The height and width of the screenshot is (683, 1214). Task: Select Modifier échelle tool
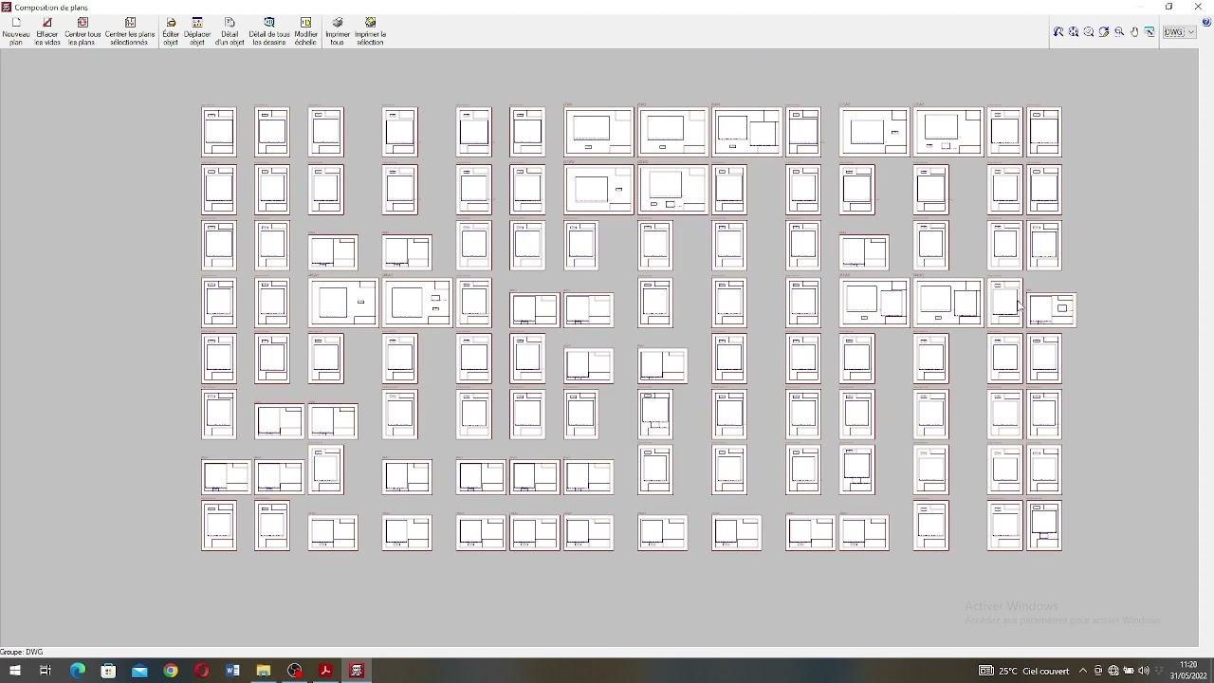click(305, 31)
